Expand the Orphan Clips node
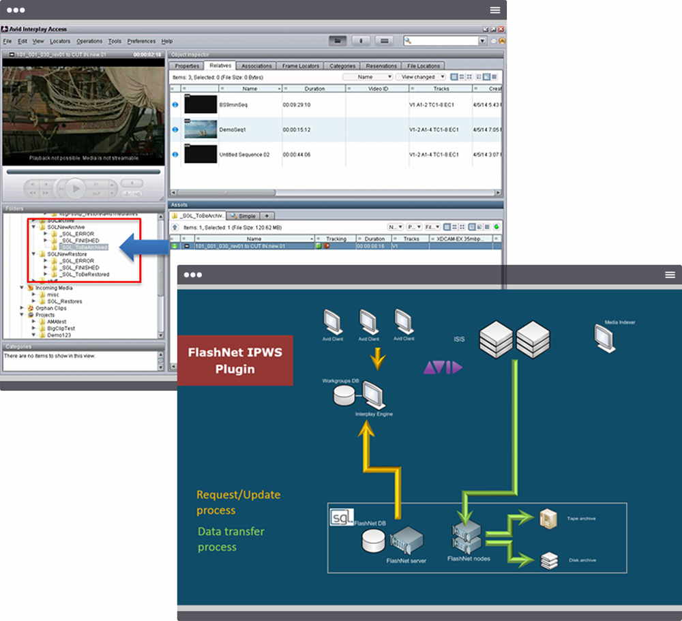682x621 pixels. pos(22,308)
